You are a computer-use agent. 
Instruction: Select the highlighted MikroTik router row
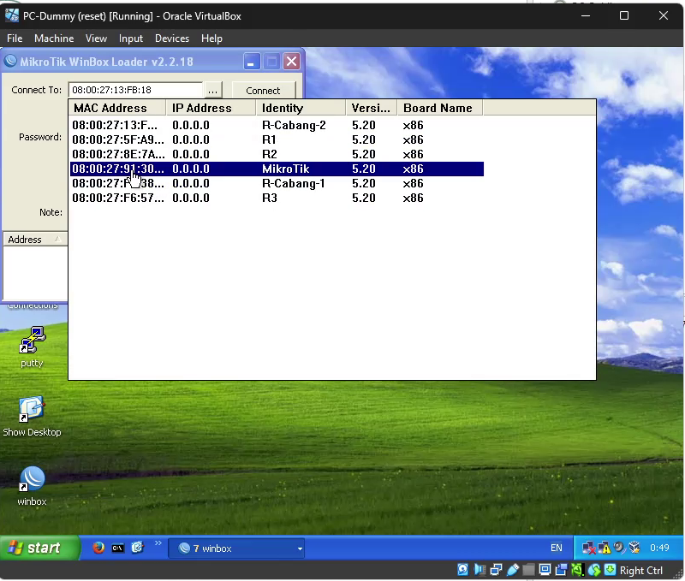(277, 169)
